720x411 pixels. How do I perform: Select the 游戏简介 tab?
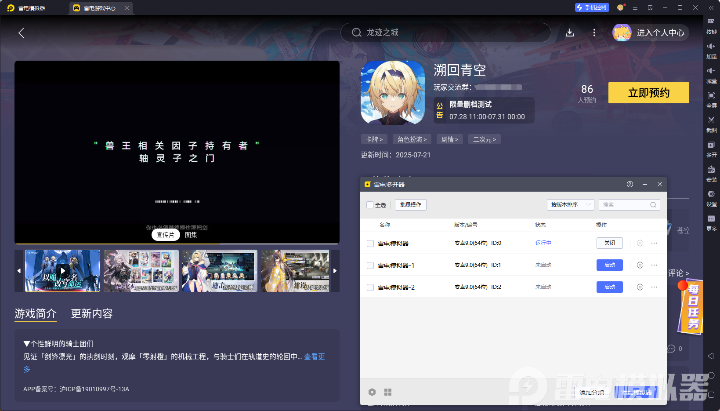(36, 313)
